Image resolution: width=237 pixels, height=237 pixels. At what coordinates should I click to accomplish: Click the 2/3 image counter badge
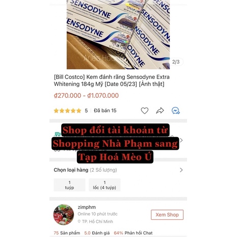coord(176,62)
